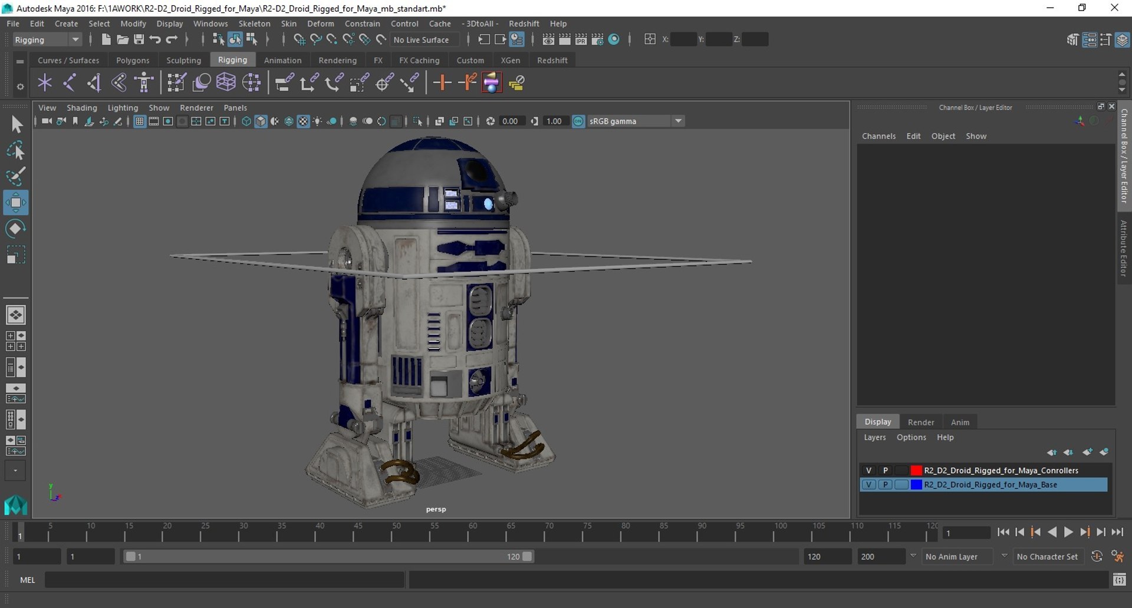
Task: Open the No Anim Layer dropdown
Action: point(958,556)
